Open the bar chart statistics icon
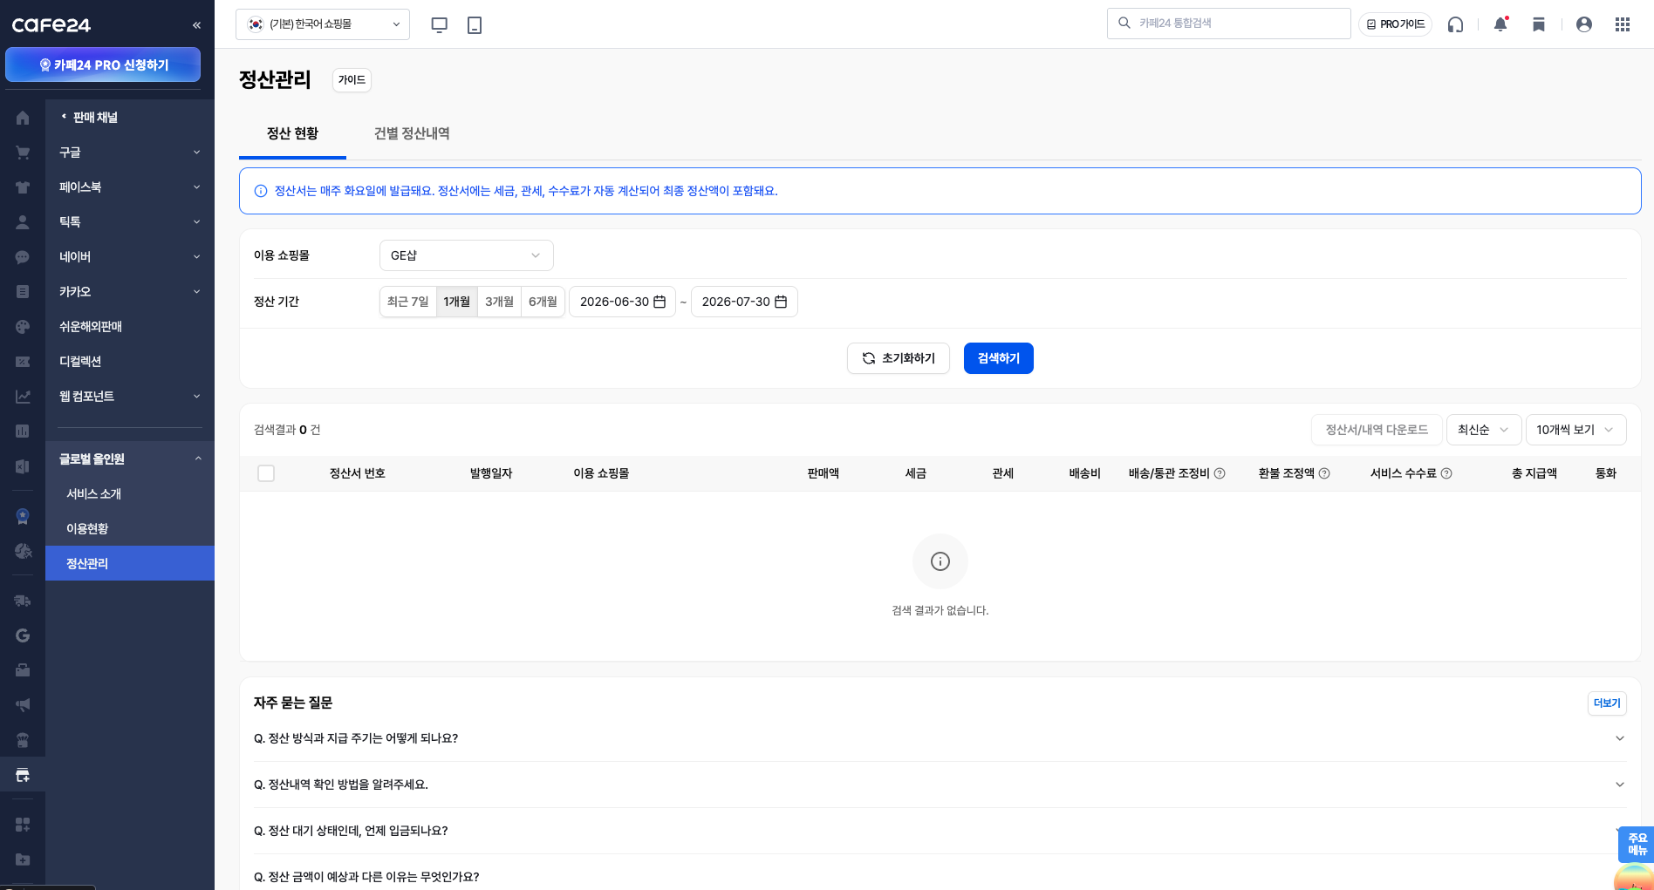Viewport: 1654px width, 890px height. tap(23, 431)
